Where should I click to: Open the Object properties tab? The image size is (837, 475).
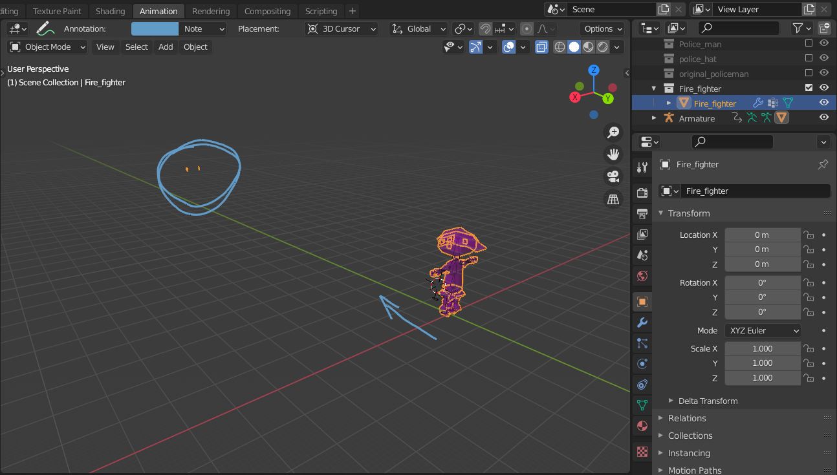click(x=642, y=302)
